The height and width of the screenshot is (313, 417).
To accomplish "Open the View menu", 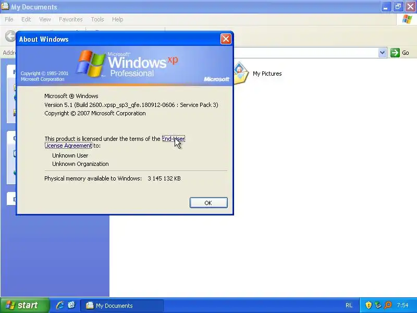I will 45,19.
